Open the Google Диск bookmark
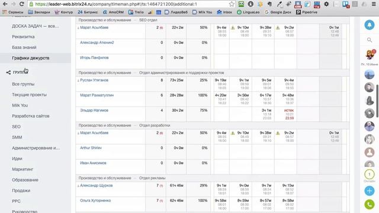 coord(278,12)
